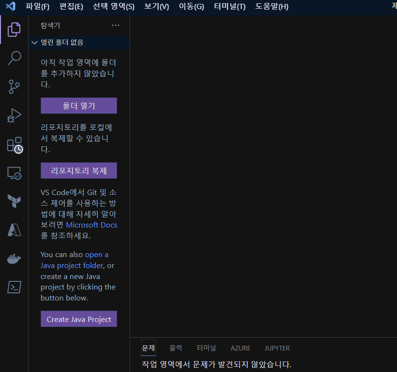397x372 pixels.
Task: Open the Run and Debug view icon
Action: click(14, 115)
